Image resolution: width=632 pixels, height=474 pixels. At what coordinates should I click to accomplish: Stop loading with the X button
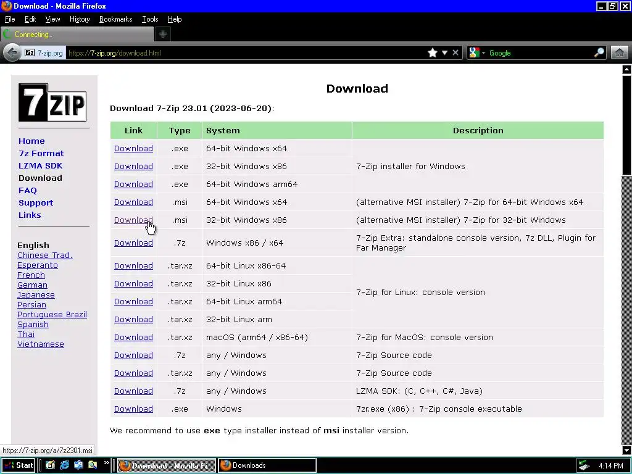click(455, 53)
